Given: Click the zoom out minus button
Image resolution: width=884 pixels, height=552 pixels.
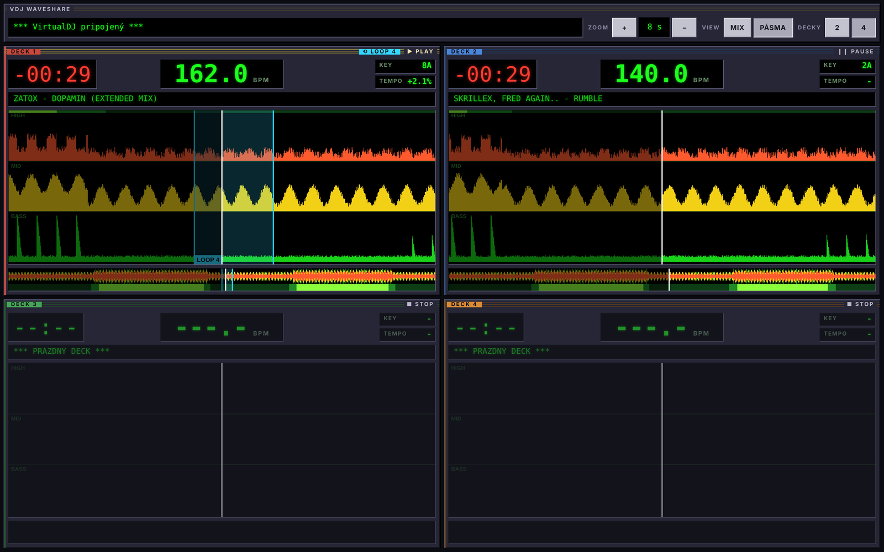Looking at the screenshot, I should pos(684,28).
